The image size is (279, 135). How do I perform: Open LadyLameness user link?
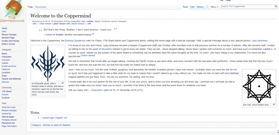(259, 40)
